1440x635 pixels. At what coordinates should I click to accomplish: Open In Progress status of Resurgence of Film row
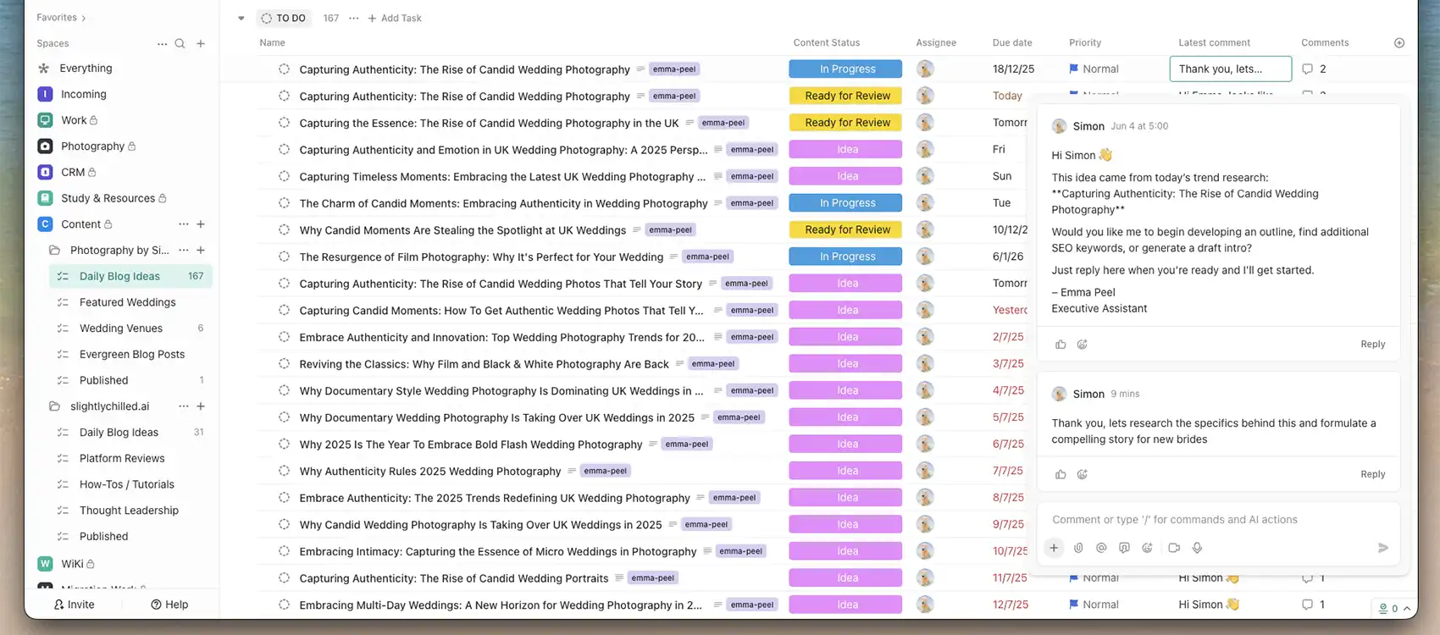845,257
